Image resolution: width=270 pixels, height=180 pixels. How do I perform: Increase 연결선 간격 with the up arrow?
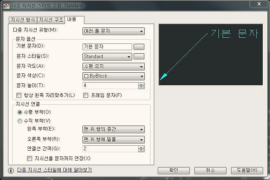click(x=141, y=147)
